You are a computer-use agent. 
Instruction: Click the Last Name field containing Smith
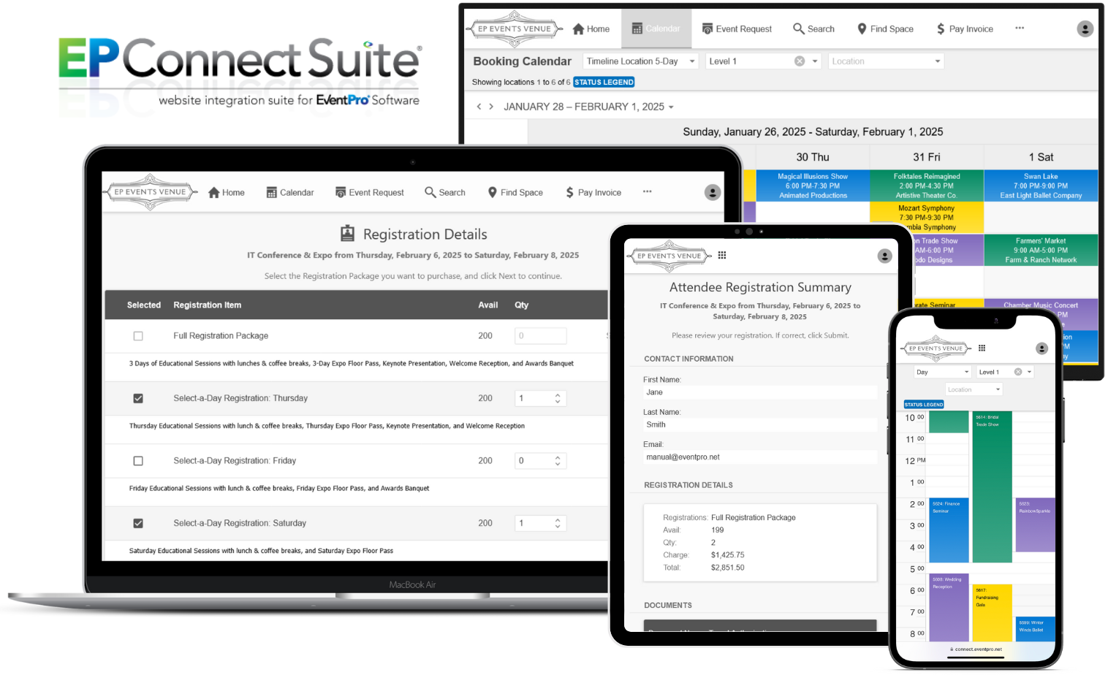[760, 424]
